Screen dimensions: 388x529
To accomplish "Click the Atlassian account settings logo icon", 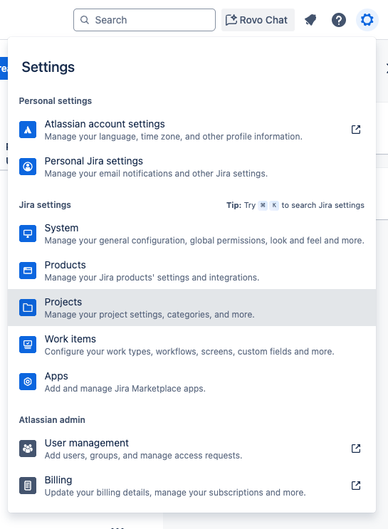I will [28, 130].
